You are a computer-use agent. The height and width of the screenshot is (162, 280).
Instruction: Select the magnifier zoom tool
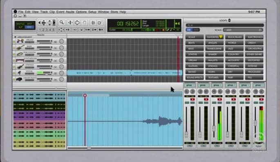coord(62,22)
